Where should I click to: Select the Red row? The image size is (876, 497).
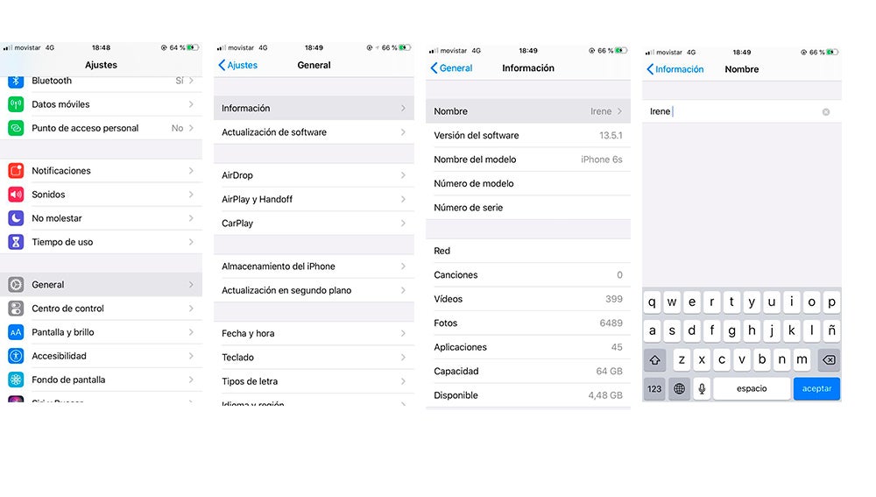point(528,251)
